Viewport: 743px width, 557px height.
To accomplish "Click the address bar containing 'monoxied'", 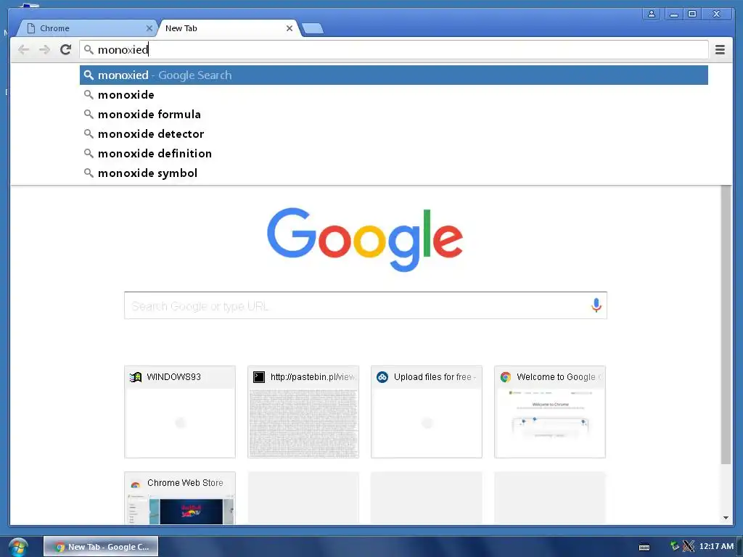I will tap(394, 49).
